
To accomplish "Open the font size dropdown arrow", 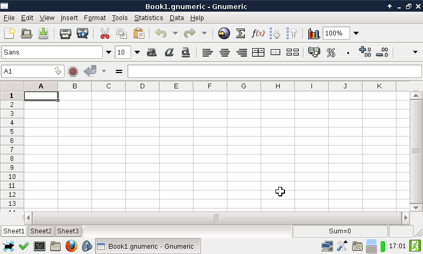I will (x=137, y=52).
